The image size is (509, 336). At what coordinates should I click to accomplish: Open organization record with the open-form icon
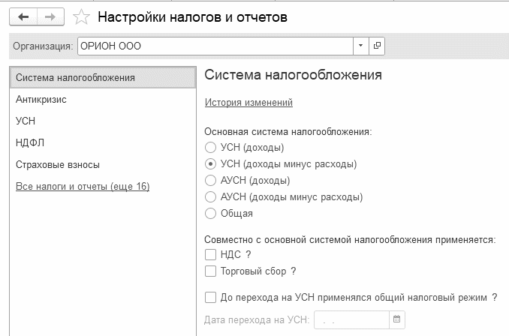(x=376, y=46)
